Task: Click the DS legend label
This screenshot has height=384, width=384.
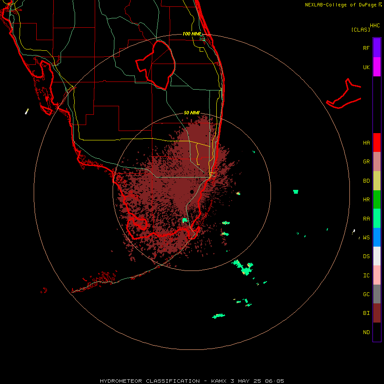Action: [366, 256]
